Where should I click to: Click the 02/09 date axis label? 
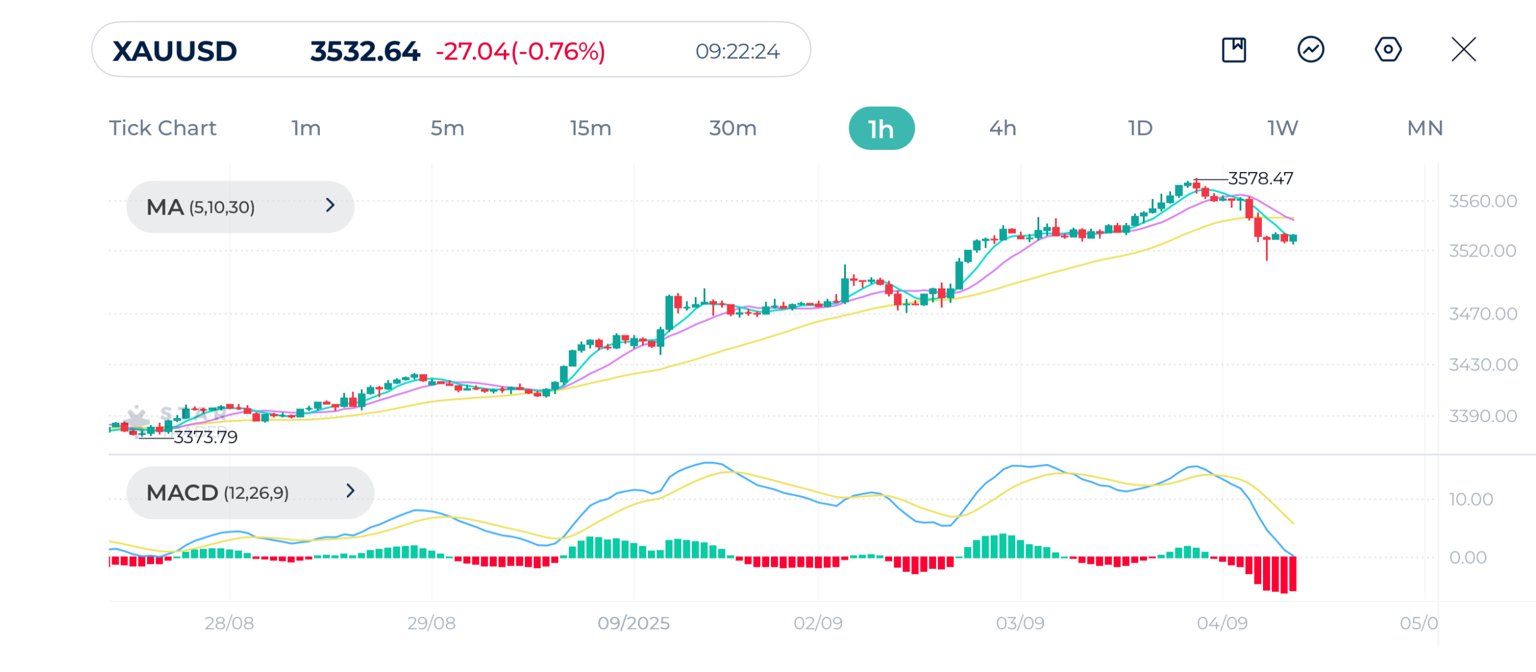[x=818, y=623]
